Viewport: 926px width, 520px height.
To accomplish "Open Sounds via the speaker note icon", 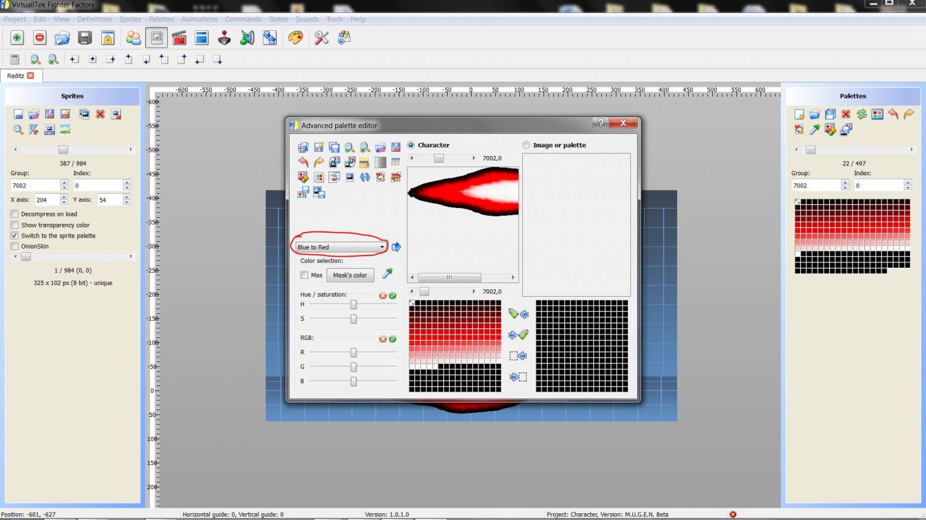I will [247, 38].
